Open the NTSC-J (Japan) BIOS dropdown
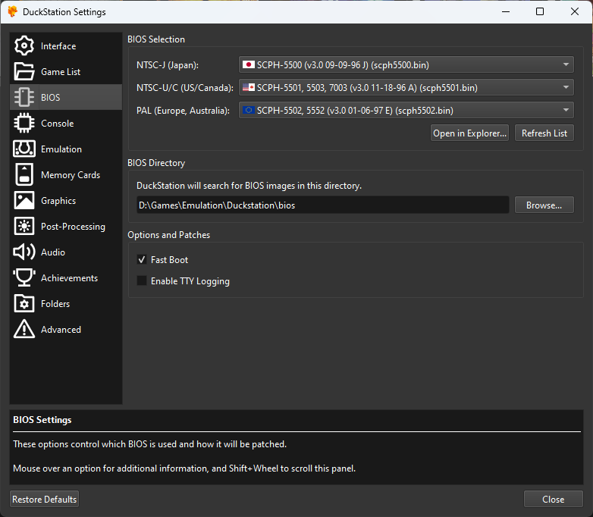 [x=406, y=64]
